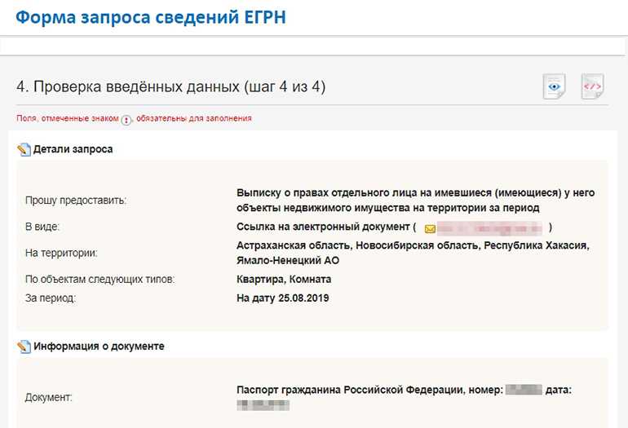Viewport: 628px width, 428px height.
Task: Open the document preview eye icon
Action: (x=555, y=86)
